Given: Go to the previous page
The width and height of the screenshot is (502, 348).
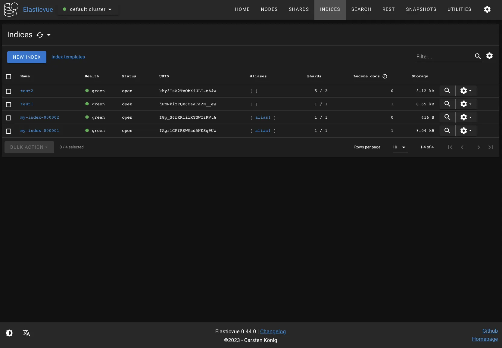Looking at the screenshot, I should pyautogui.click(x=462, y=147).
